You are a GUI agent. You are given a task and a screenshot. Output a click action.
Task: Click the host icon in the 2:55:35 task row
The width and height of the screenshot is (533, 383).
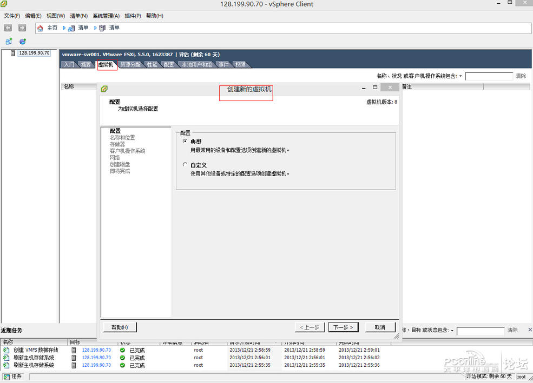tap(74, 365)
